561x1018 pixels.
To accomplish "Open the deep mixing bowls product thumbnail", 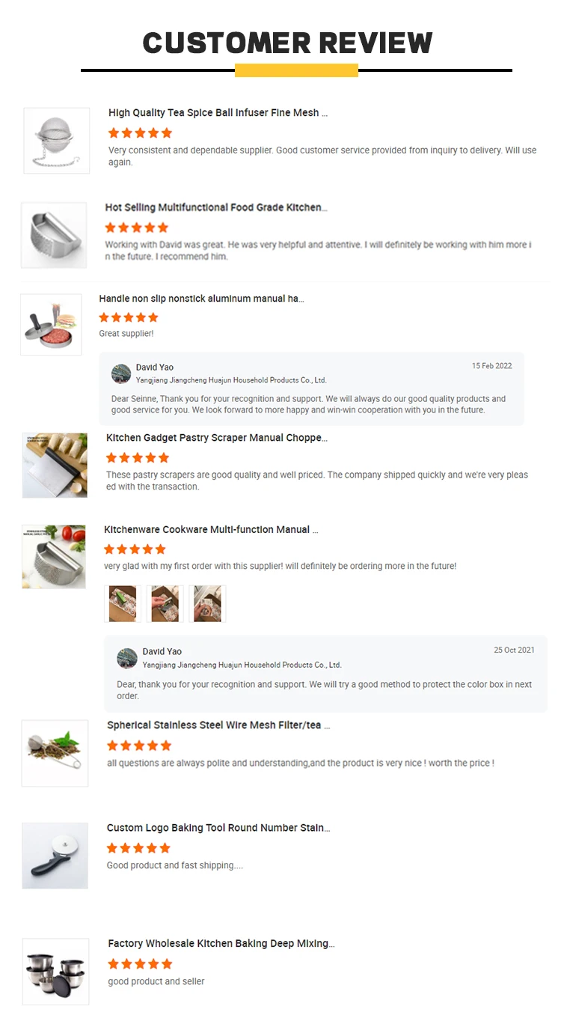I will 55,972.
